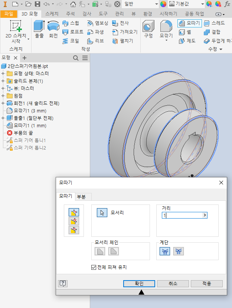Image resolution: width=232 pixels, height=308 pixels.
Task: Open the appearance color wheel
Action: click(163, 4)
